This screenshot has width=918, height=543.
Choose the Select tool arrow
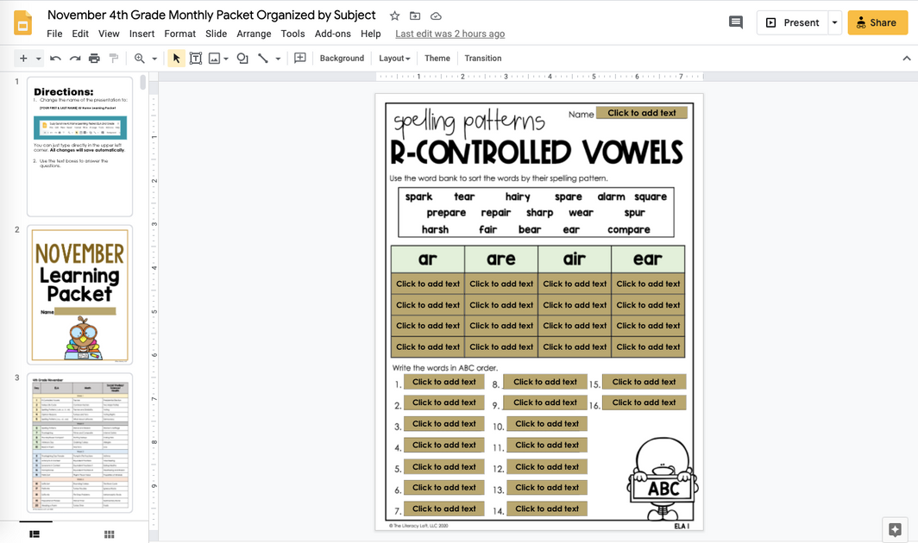pyautogui.click(x=175, y=58)
